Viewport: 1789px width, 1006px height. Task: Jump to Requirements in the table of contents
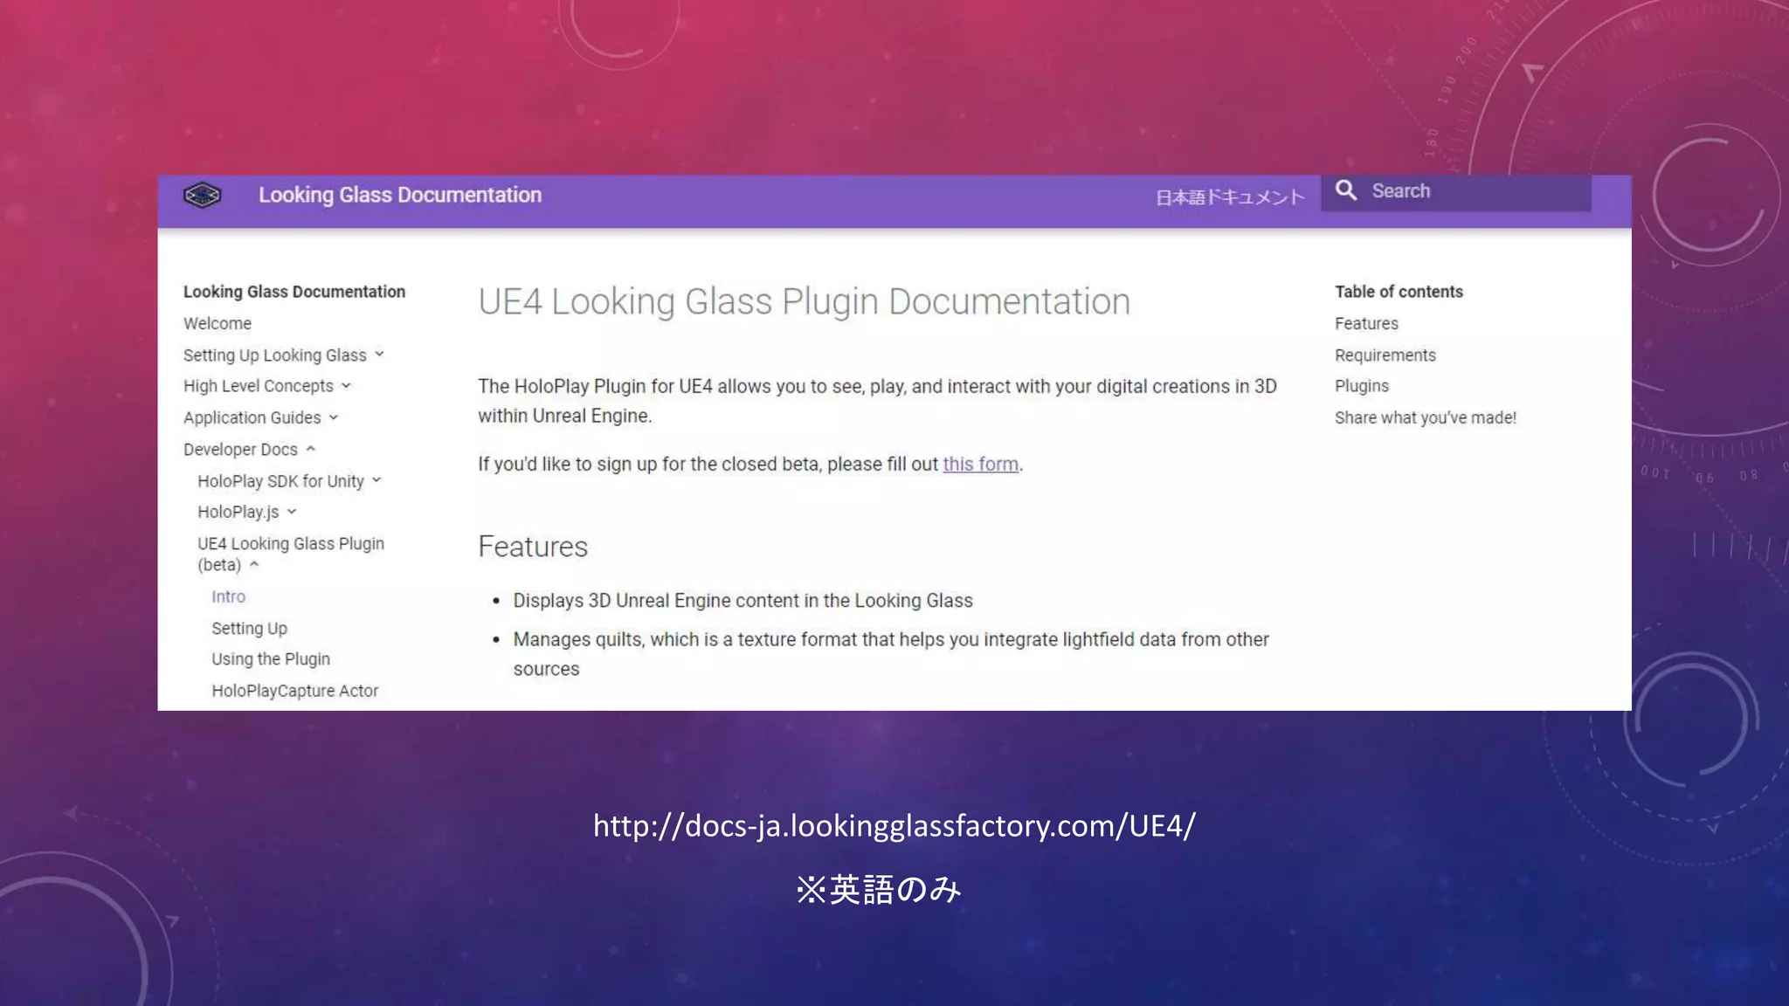click(1385, 355)
